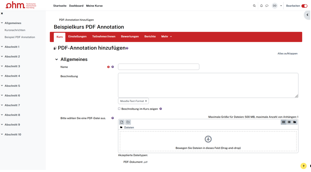The height and width of the screenshot is (172, 311).
Task: Switch file picker to folder tree view
Action: point(295,122)
